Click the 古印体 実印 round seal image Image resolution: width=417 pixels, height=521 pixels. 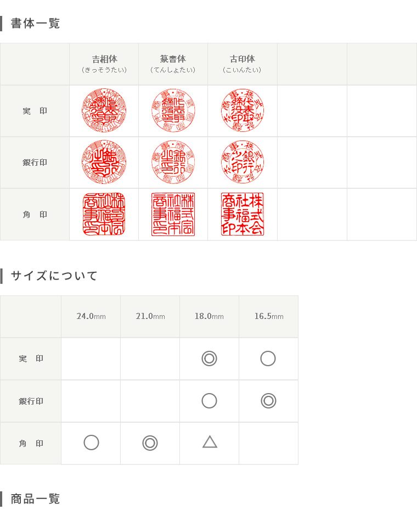(x=243, y=110)
